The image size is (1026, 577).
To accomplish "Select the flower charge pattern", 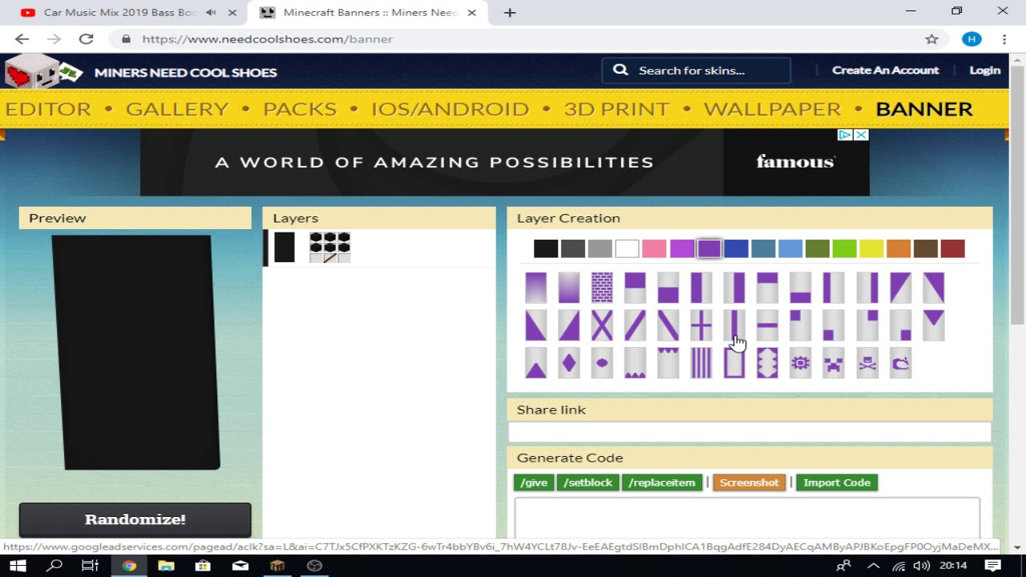I will [x=800, y=364].
